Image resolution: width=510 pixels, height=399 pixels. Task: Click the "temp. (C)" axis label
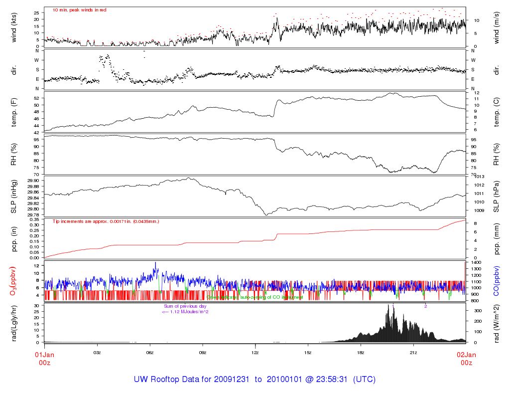496,112
